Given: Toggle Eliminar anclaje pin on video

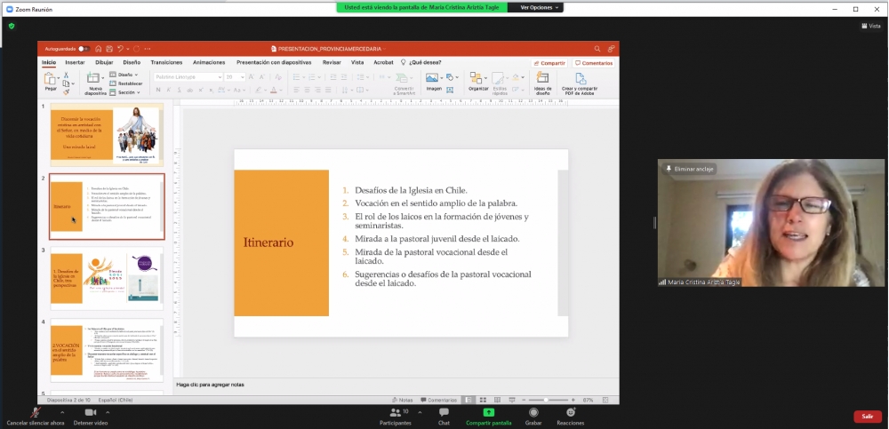Looking at the screenshot, I should 690,169.
